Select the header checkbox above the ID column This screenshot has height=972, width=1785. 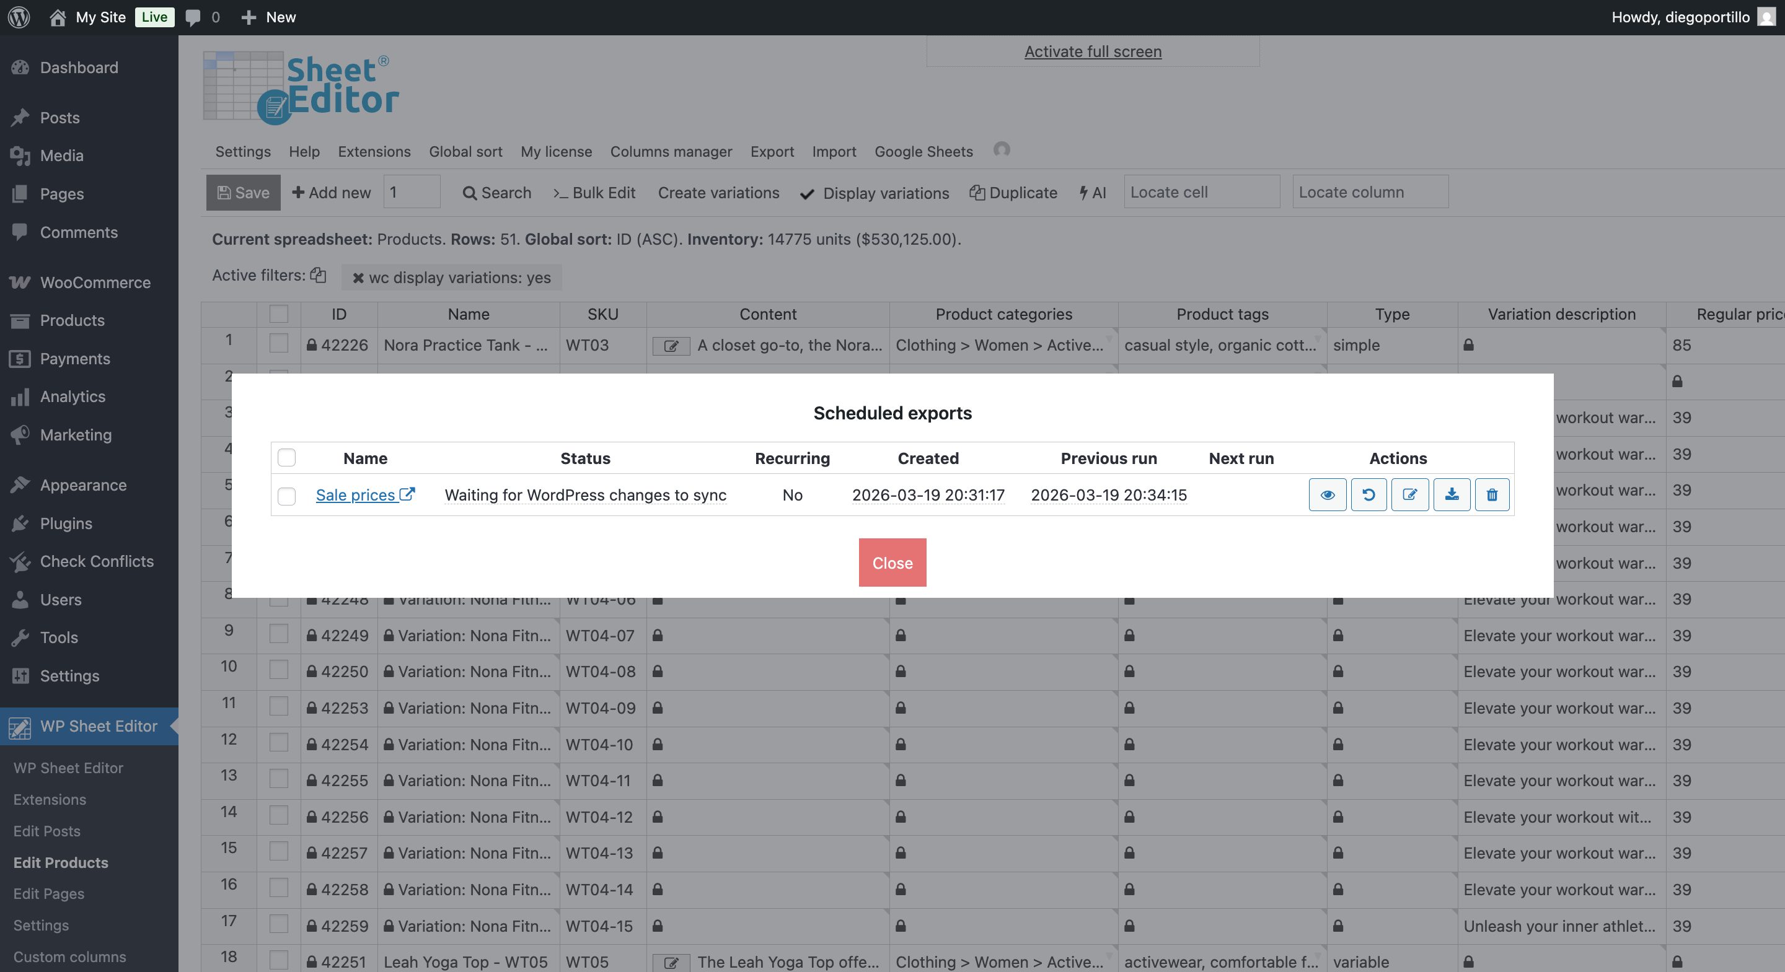[280, 314]
